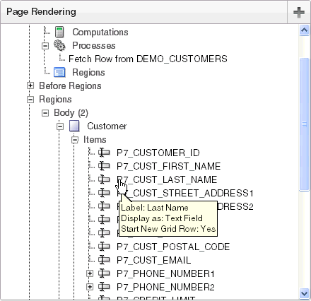Click the vertical scrollbar thumb
The image size is (311, 301).
[x=304, y=124]
